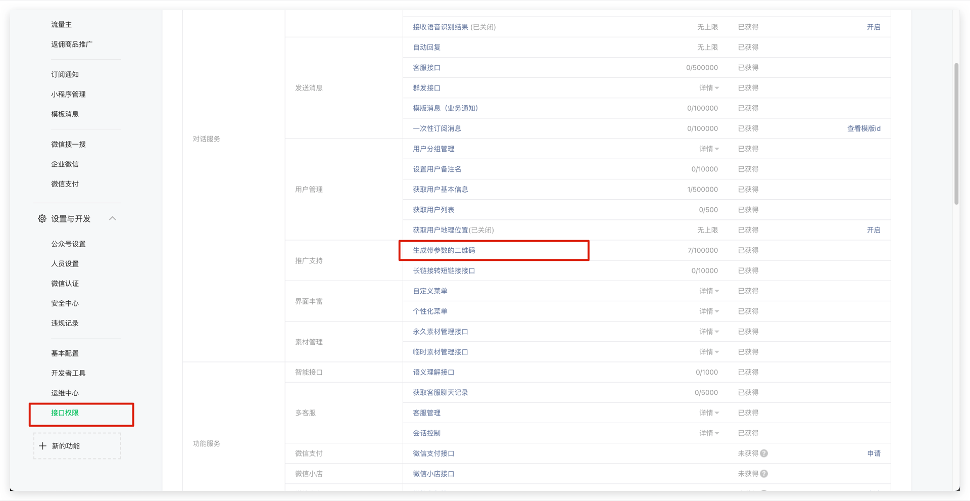
Task: Enable 接收语音识别结果 with 开启
Action: (x=873, y=27)
